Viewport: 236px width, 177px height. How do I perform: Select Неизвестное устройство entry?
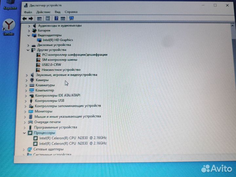(x=61, y=70)
